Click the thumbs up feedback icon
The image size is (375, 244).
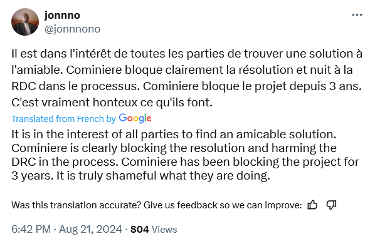pos(312,205)
